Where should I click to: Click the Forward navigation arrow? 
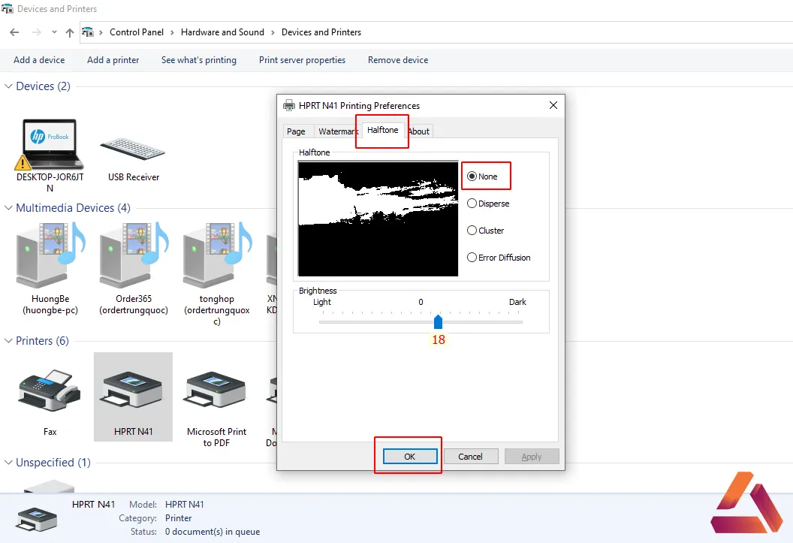pos(36,32)
